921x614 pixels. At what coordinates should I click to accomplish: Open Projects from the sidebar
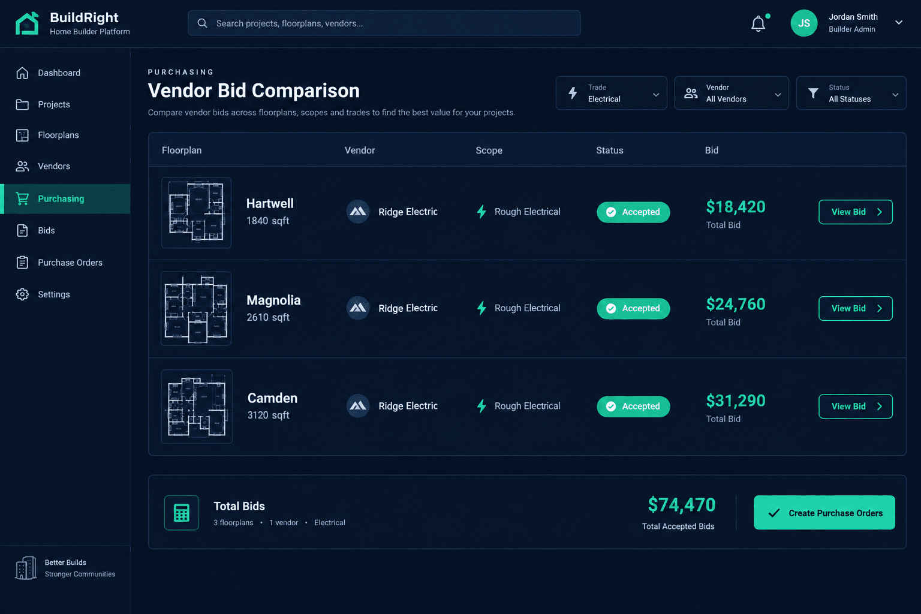(65, 104)
